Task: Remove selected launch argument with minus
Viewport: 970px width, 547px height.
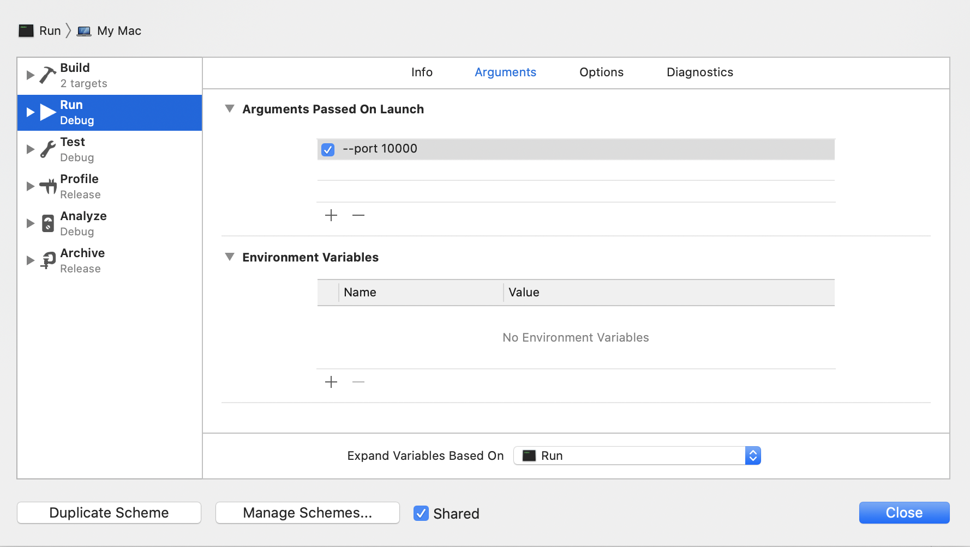Action: tap(358, 216)
